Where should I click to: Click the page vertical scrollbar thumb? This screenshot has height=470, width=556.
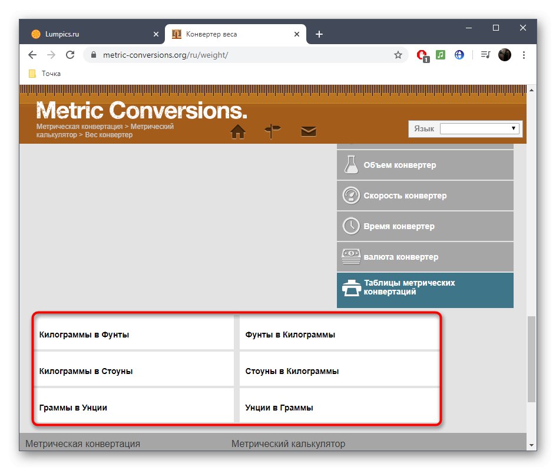[x=531, y=359]
